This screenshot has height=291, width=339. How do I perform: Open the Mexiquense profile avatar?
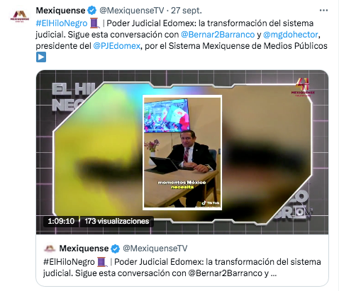20,17
